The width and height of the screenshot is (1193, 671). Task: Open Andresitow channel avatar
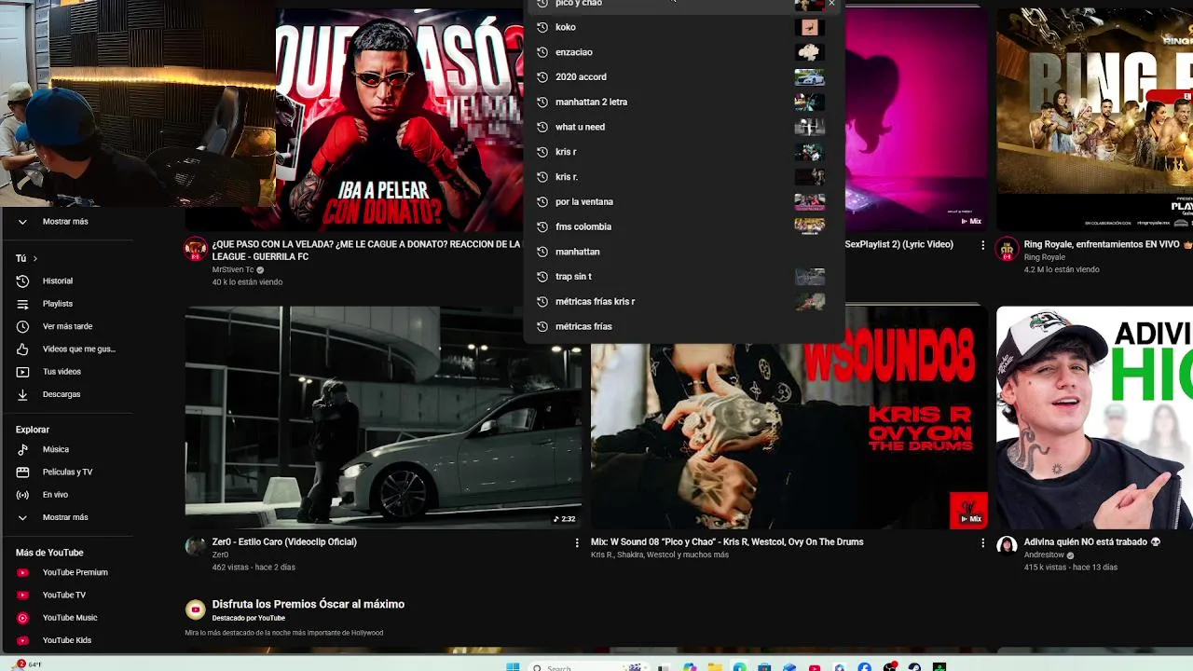click(1007, 546)
